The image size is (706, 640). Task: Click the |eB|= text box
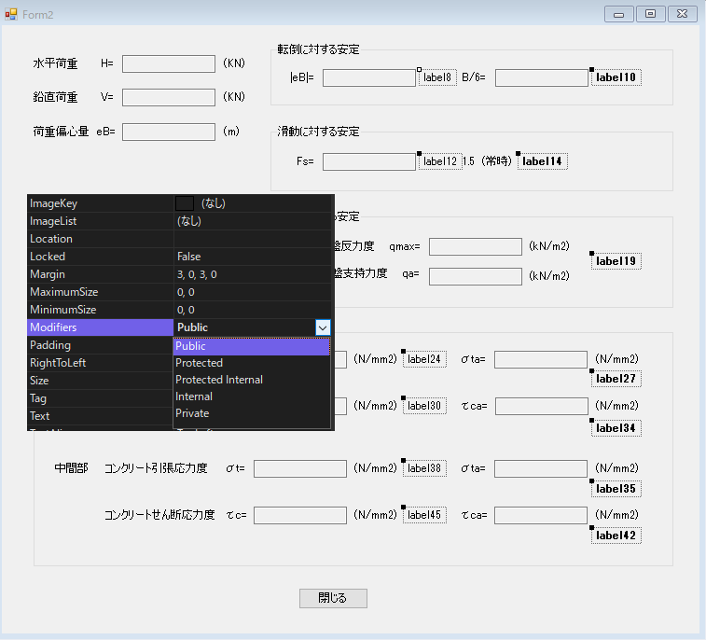tap(369, 77)
